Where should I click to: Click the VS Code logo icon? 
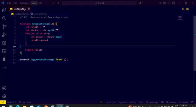click(3, 3)
